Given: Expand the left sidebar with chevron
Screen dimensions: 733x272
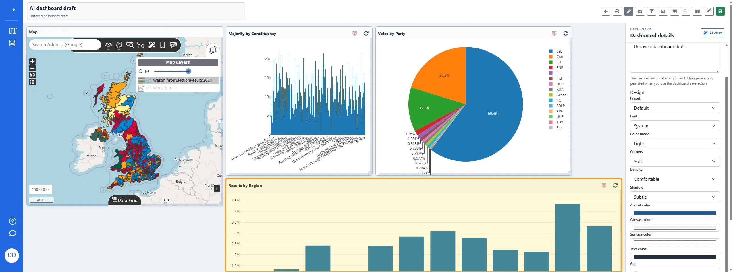Looking at the screenshot, I should (13, 10).
